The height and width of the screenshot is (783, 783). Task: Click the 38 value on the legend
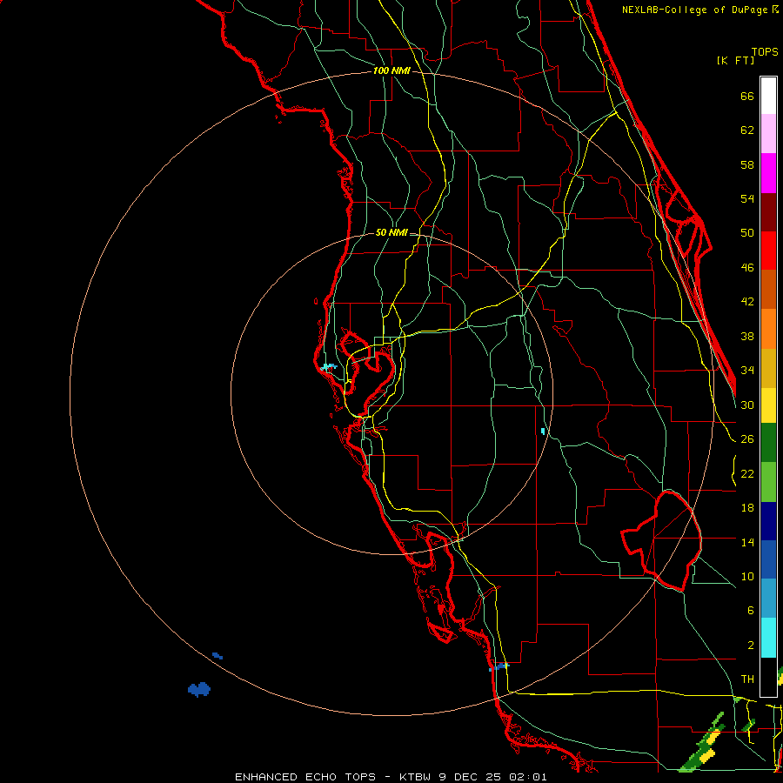click(747, 336)
